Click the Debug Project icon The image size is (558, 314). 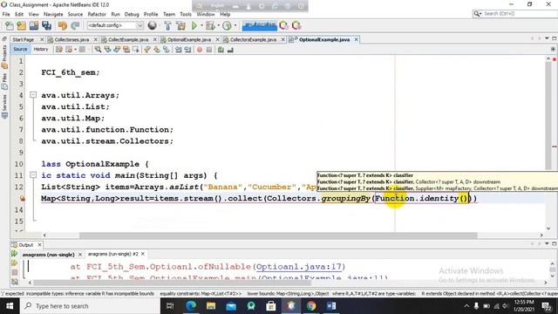[x=210, y=25]
